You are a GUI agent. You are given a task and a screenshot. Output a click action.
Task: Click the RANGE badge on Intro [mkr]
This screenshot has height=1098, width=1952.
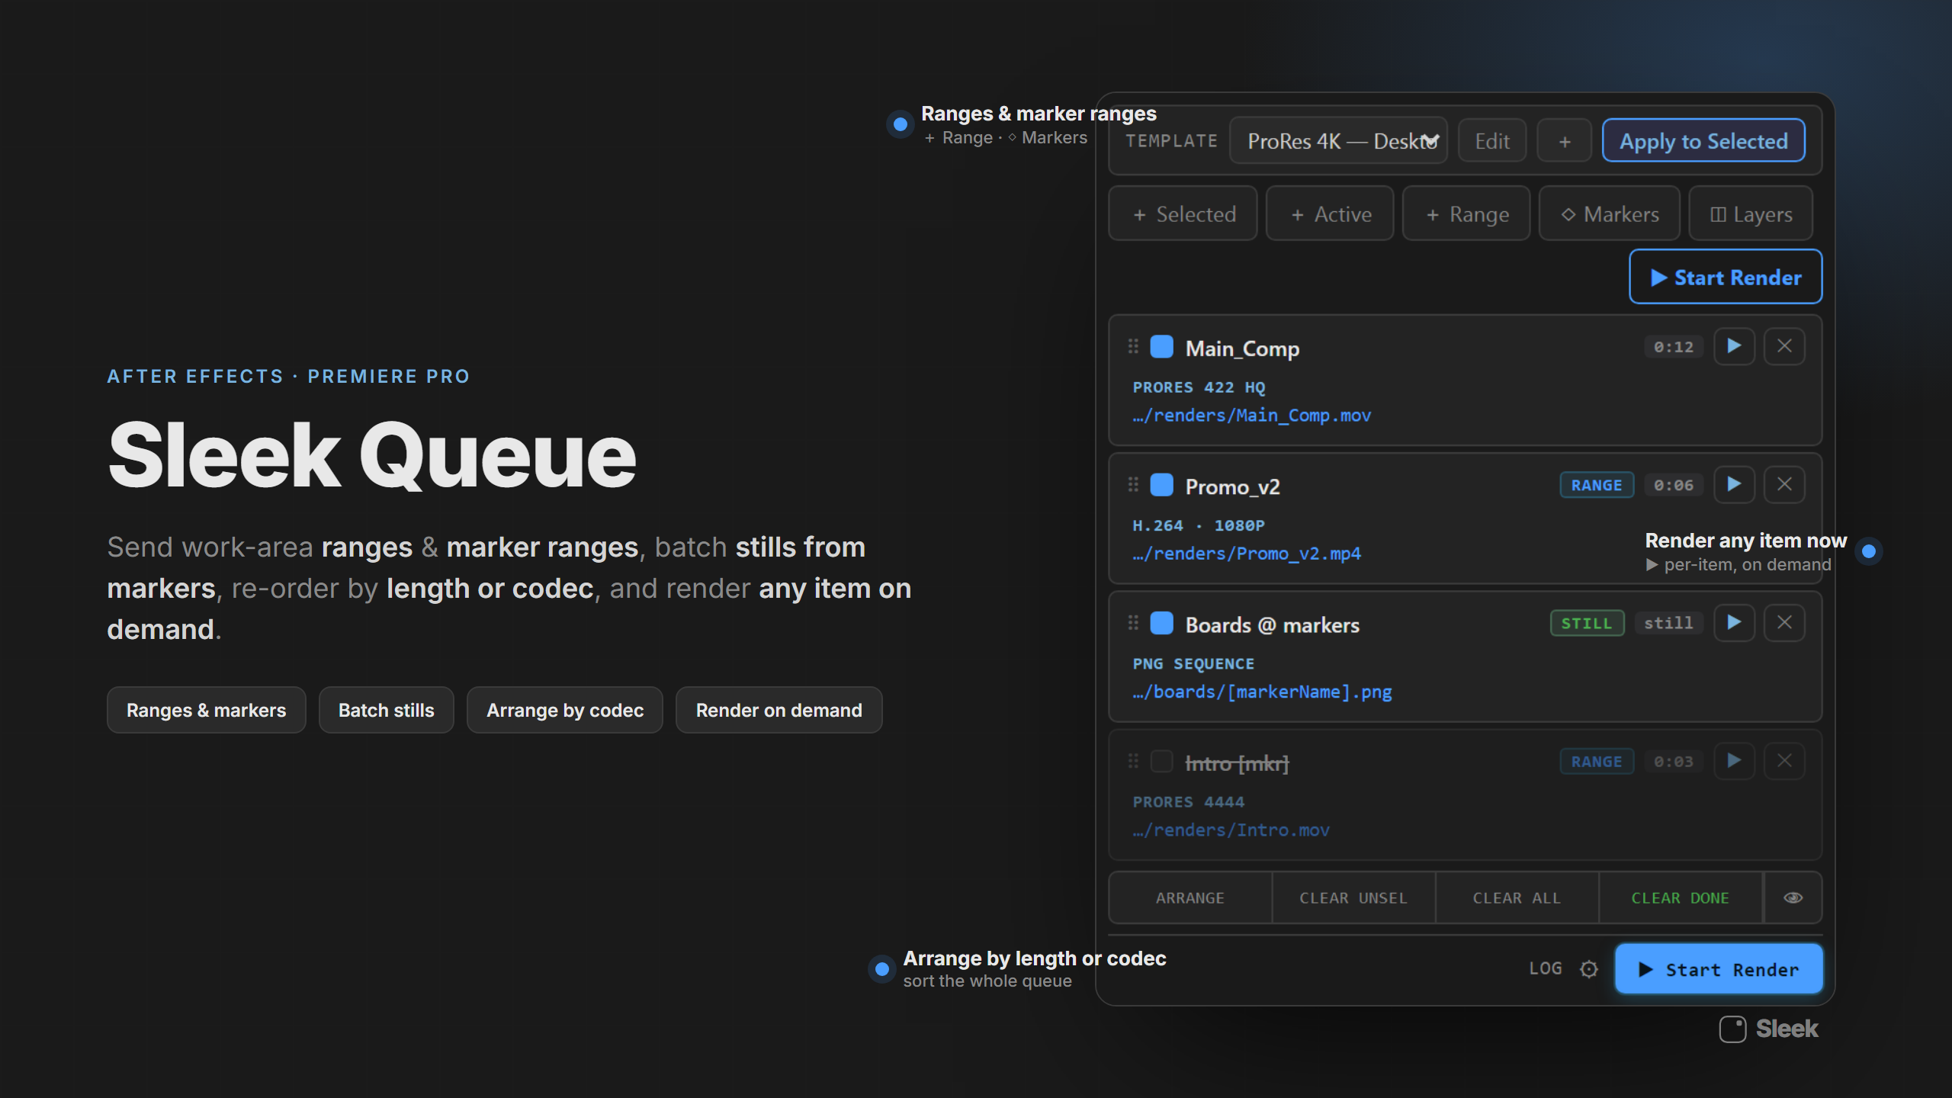(1597, 761)
